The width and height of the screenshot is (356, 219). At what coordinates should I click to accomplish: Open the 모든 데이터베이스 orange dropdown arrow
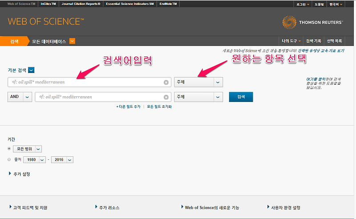pyautogui.click(x=72, y=41)
